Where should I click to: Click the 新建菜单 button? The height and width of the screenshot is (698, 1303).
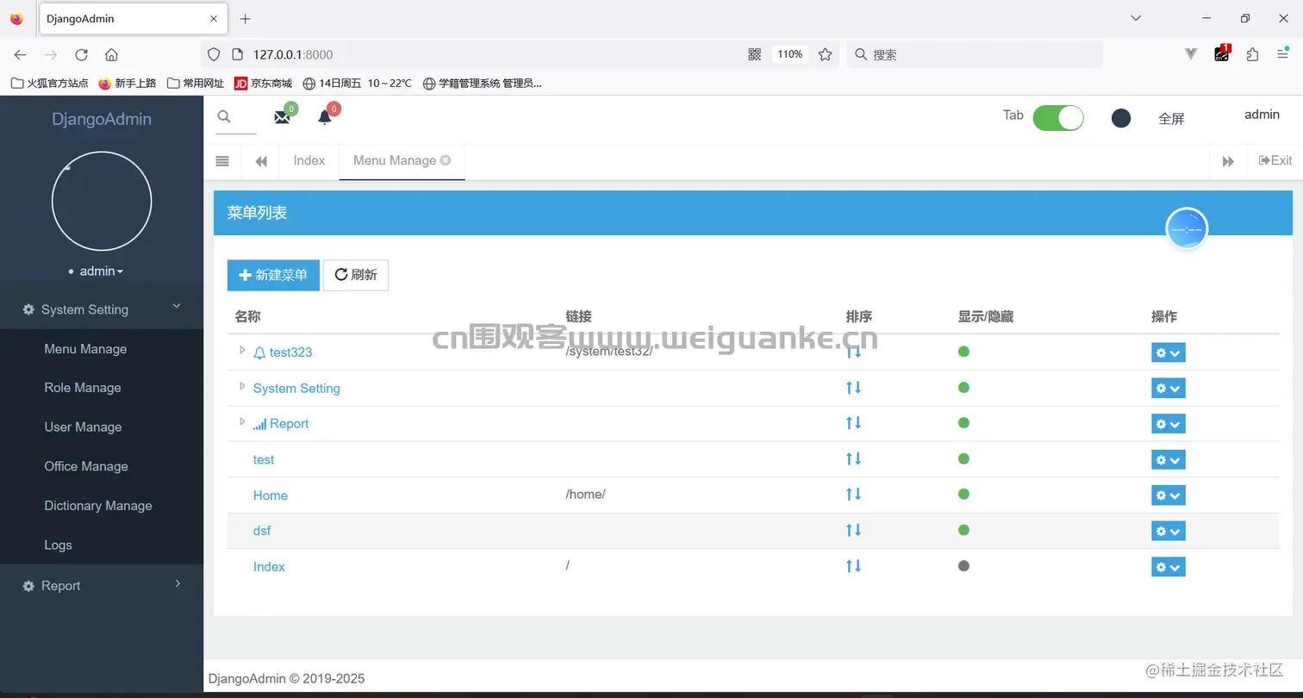coord(273,275)
